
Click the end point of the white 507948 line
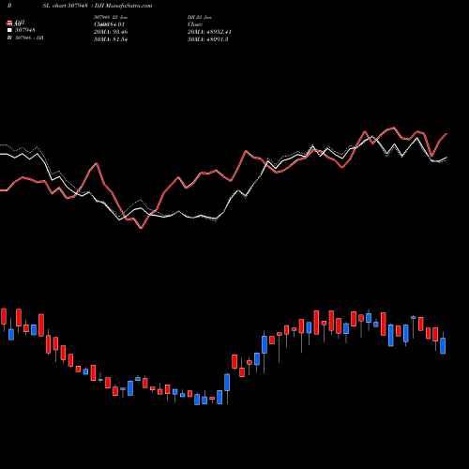(x=446, y=158)
